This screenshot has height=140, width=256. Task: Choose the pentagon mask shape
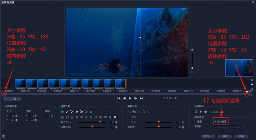pyautogui.click(x=91, y=117)
